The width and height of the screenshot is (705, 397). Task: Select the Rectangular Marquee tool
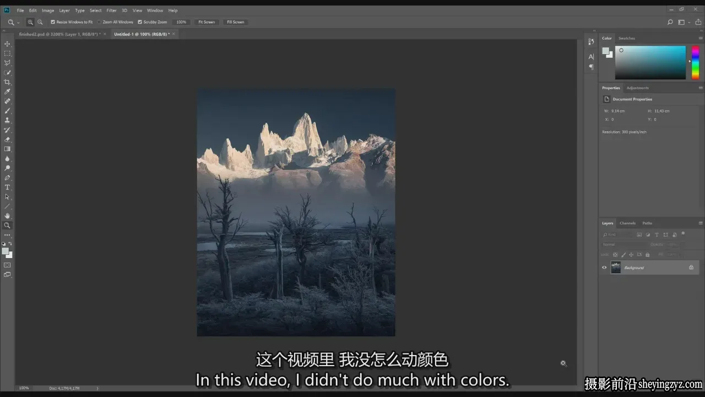[x=7, y=53]
